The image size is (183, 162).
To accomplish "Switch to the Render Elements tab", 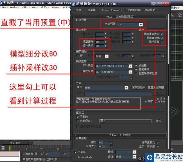I will coord(112,10).
